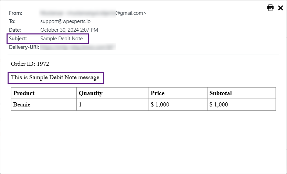287x174 pixels.
Task: Click the Delivery-URI: field label
Action: point(24,47)
